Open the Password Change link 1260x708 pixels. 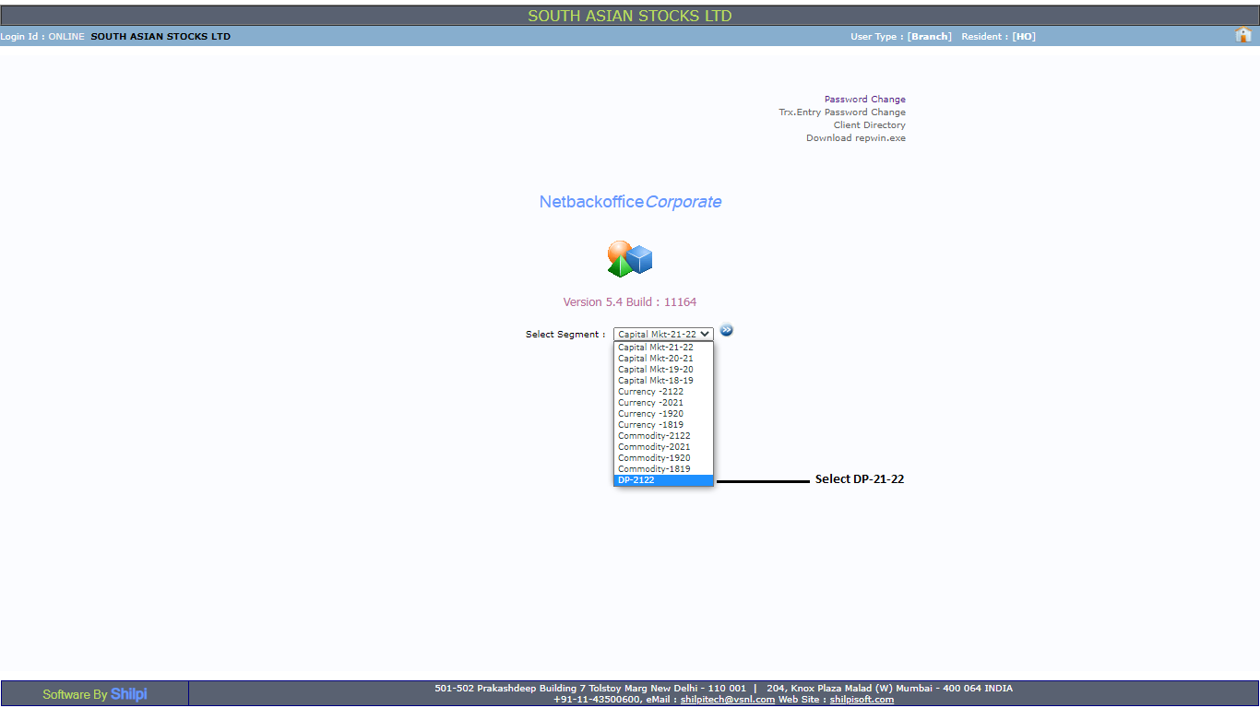[864, 100]
